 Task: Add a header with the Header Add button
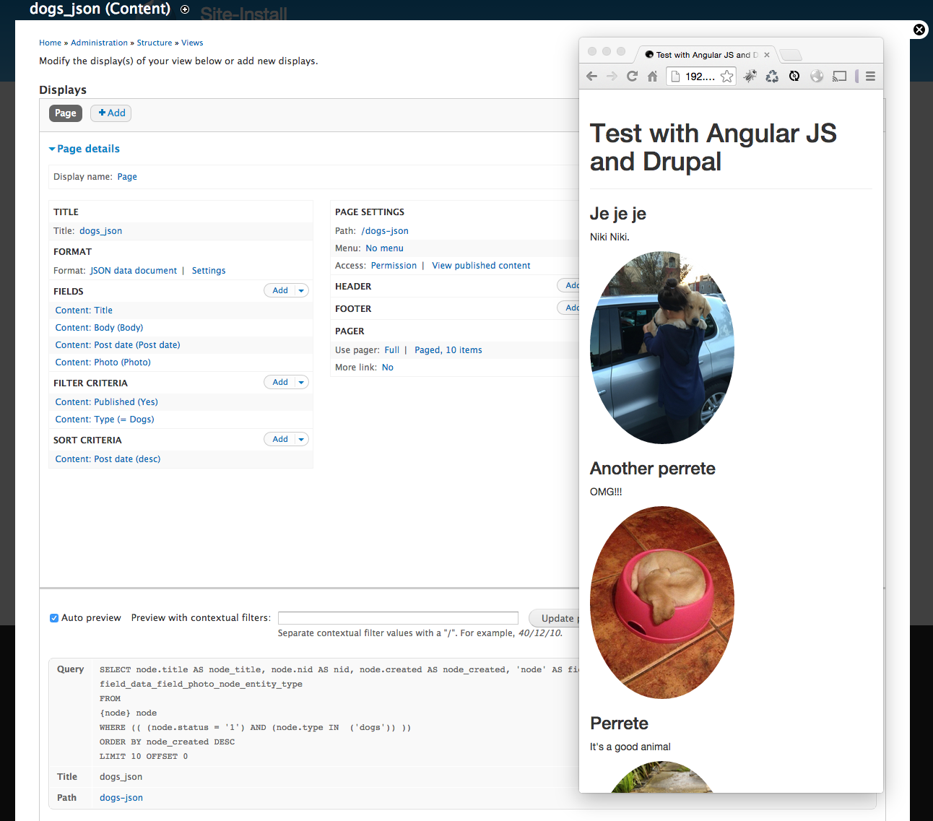[568, 285]
